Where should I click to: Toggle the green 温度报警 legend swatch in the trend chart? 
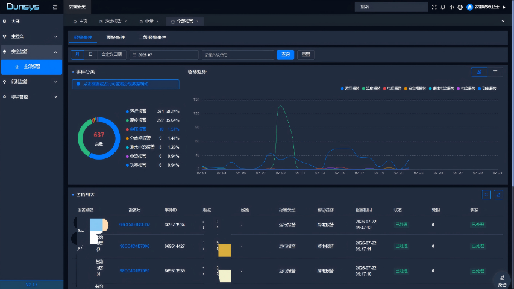tap(363, 88)
